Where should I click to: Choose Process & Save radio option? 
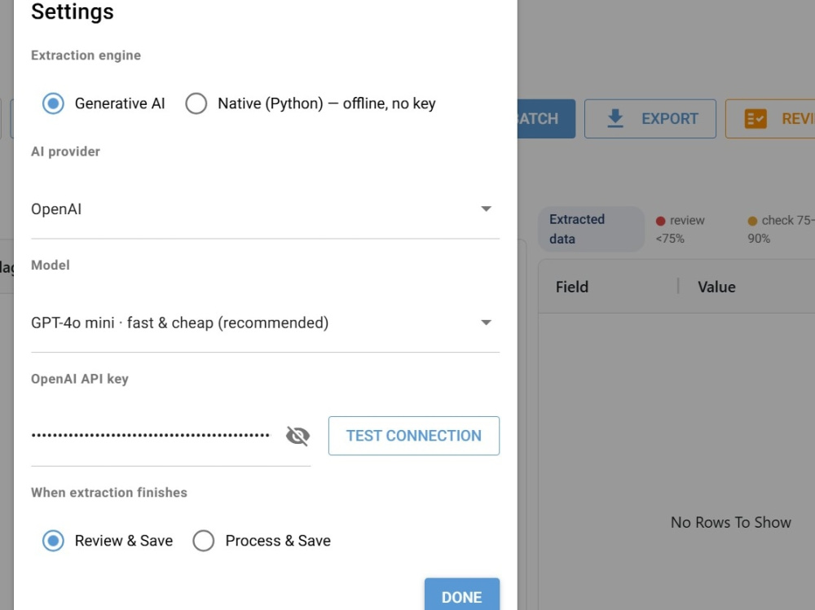(203, 541)
